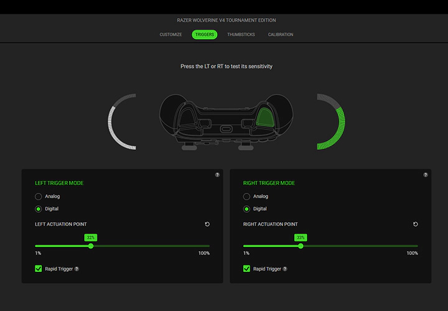The image size is (448, 311).
Task: Toggle left Rapid Trigger checkbox
Action: click(x=39, y=269)
